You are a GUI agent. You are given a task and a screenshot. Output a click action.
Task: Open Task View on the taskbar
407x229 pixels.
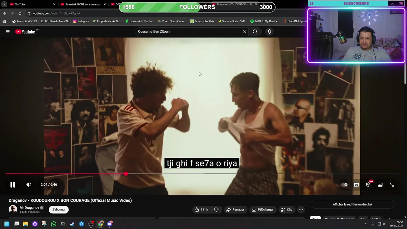click(16, 224)
